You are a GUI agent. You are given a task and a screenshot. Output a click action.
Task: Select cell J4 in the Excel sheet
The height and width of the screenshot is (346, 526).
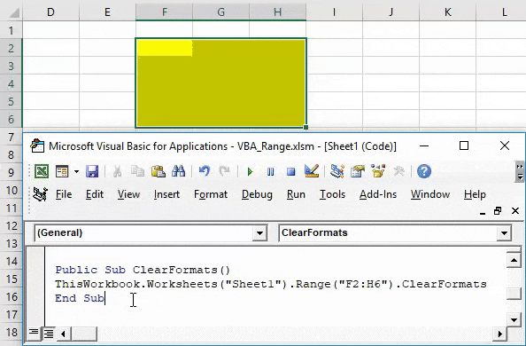click(391, 83)
